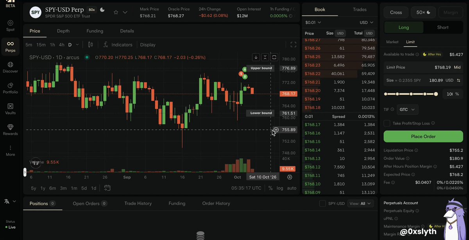
Task: Open the Order History tab
Action: [x=216, y=203]
